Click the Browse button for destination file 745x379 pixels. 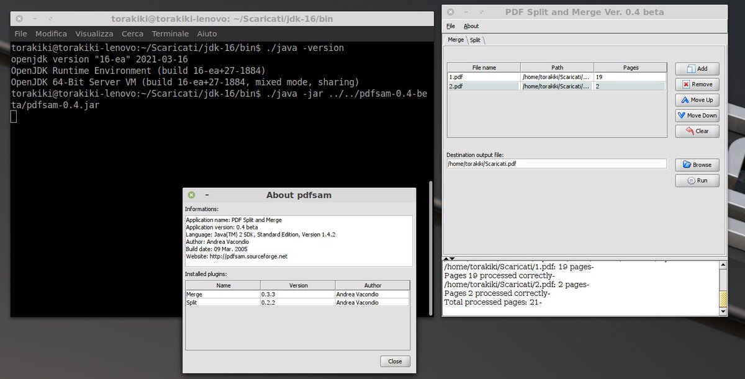click(x=697, y=165)
